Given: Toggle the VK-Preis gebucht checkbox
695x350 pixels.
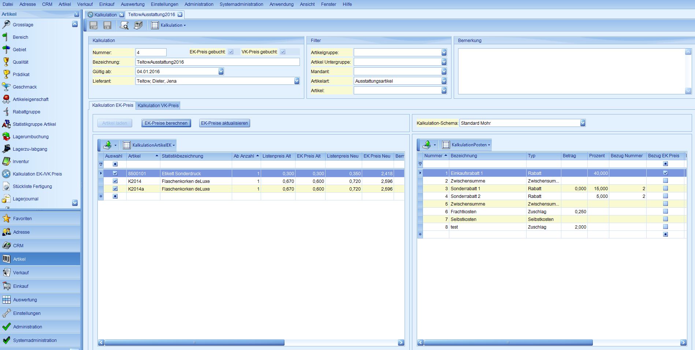Looking at the screenshot, I should pos(283,52).
